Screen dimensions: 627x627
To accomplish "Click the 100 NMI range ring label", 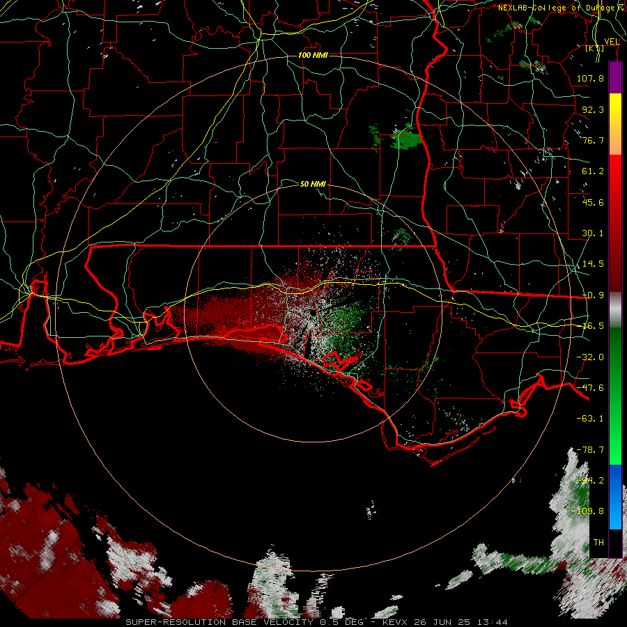I will click(x=313, y=55).
